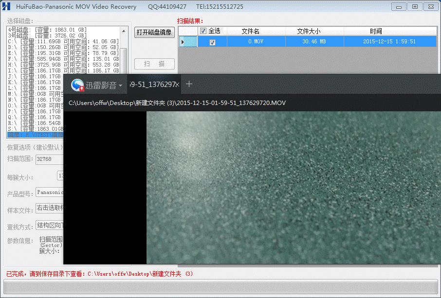Image resolution: width=441 pixels, height=298 pixels.
Task: Sort by 时间 column header
Action: (x=390, y=31)
